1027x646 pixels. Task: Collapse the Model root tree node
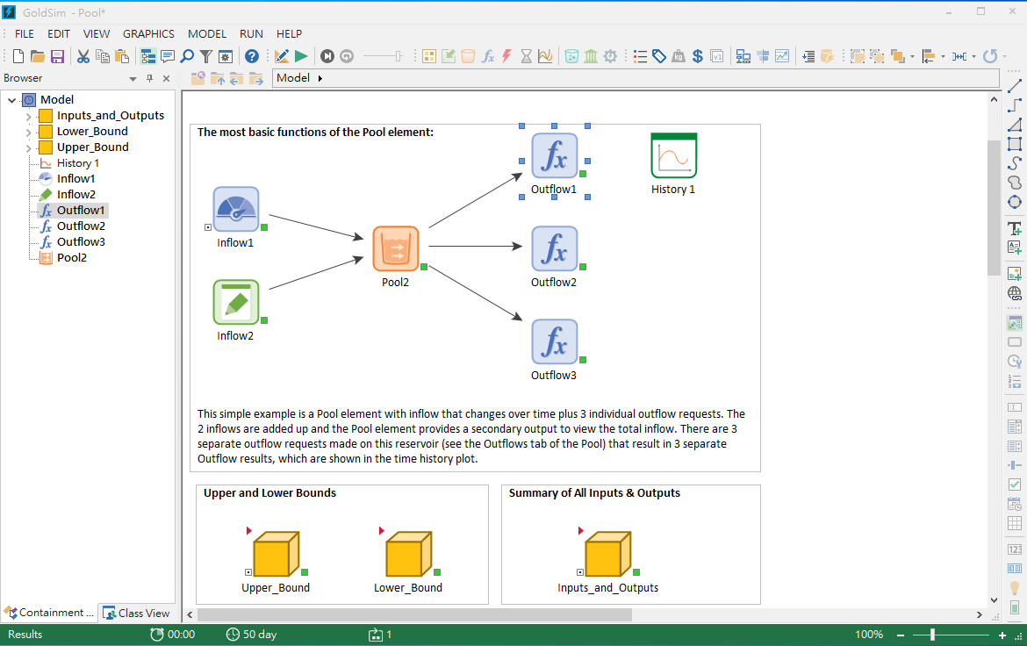pyautogui.click(x=12, y=100)
